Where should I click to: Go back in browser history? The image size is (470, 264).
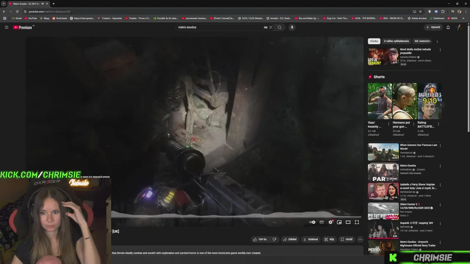pos(4,11)
